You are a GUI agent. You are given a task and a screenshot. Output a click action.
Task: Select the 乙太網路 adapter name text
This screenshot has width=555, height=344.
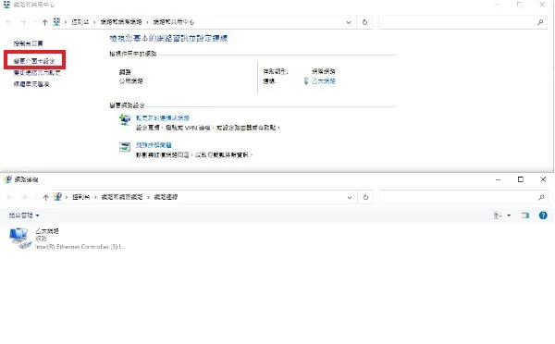click(47, 231)
